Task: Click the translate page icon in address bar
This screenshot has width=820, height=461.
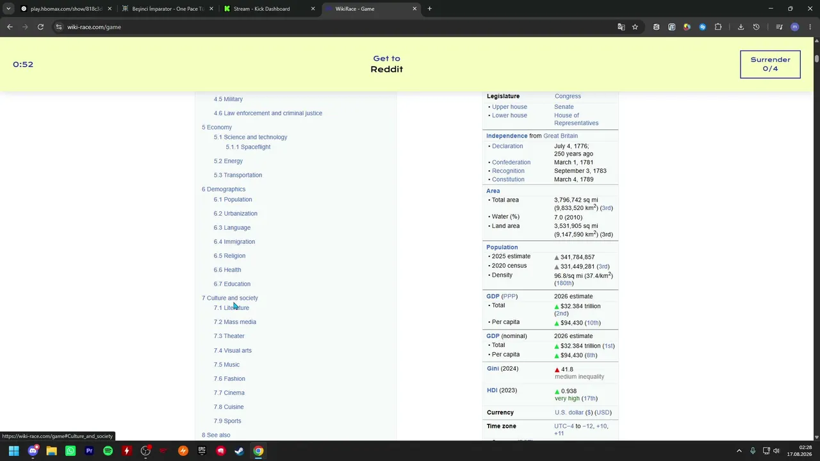Action: (621, 27)
